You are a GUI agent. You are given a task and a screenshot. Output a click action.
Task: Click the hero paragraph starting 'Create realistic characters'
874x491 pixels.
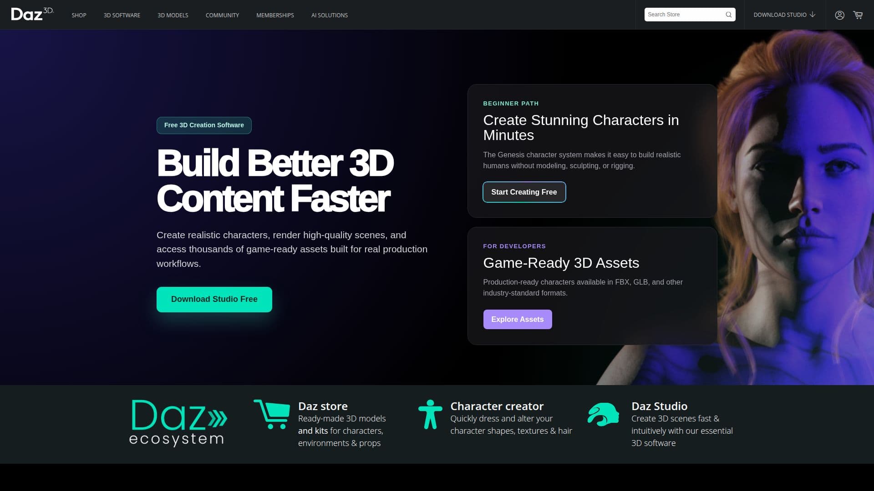(292, 249)
